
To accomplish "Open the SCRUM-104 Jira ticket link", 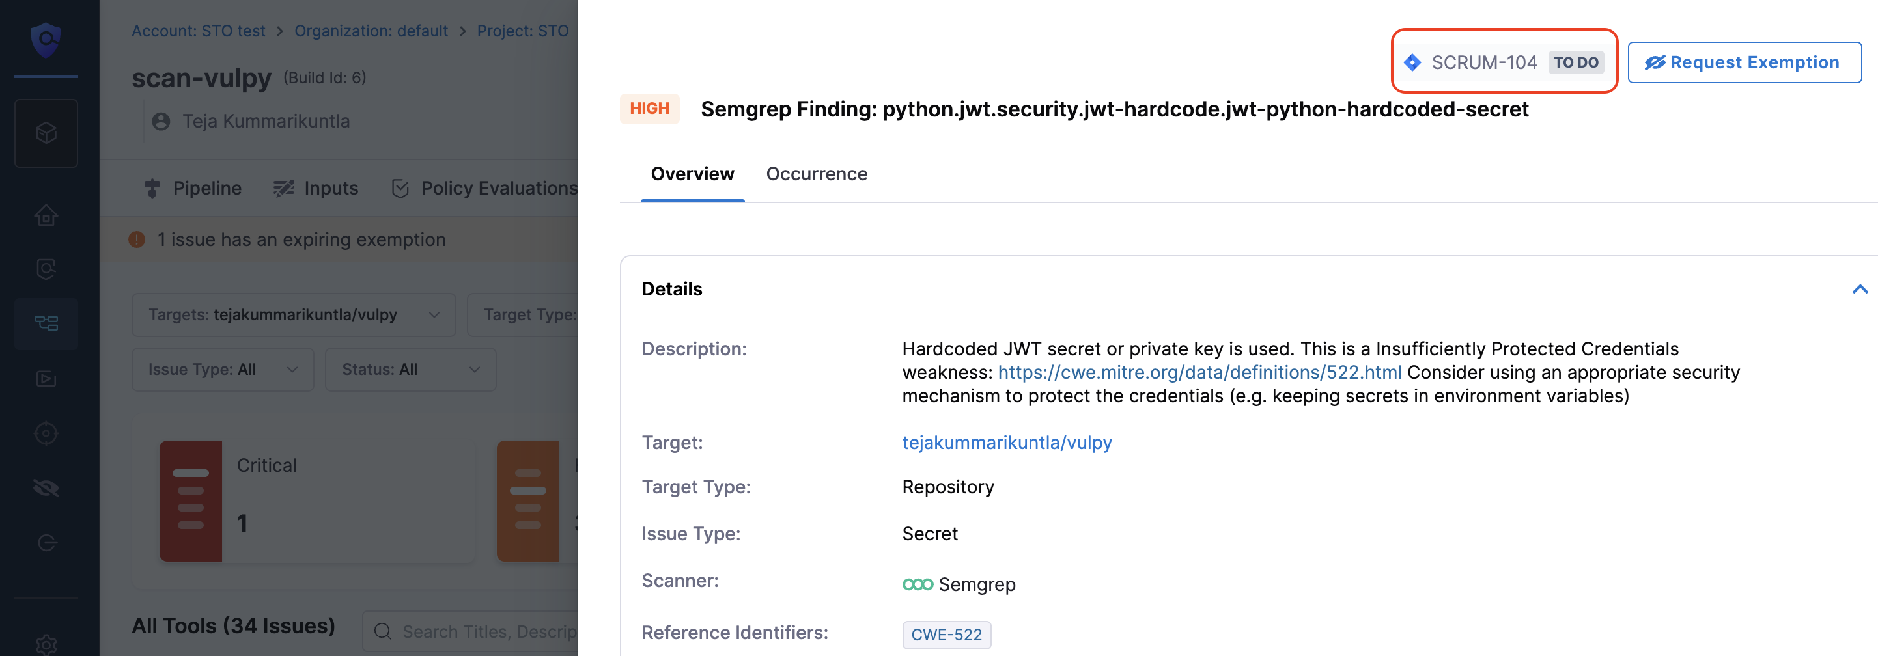I will click(1483, 62).
